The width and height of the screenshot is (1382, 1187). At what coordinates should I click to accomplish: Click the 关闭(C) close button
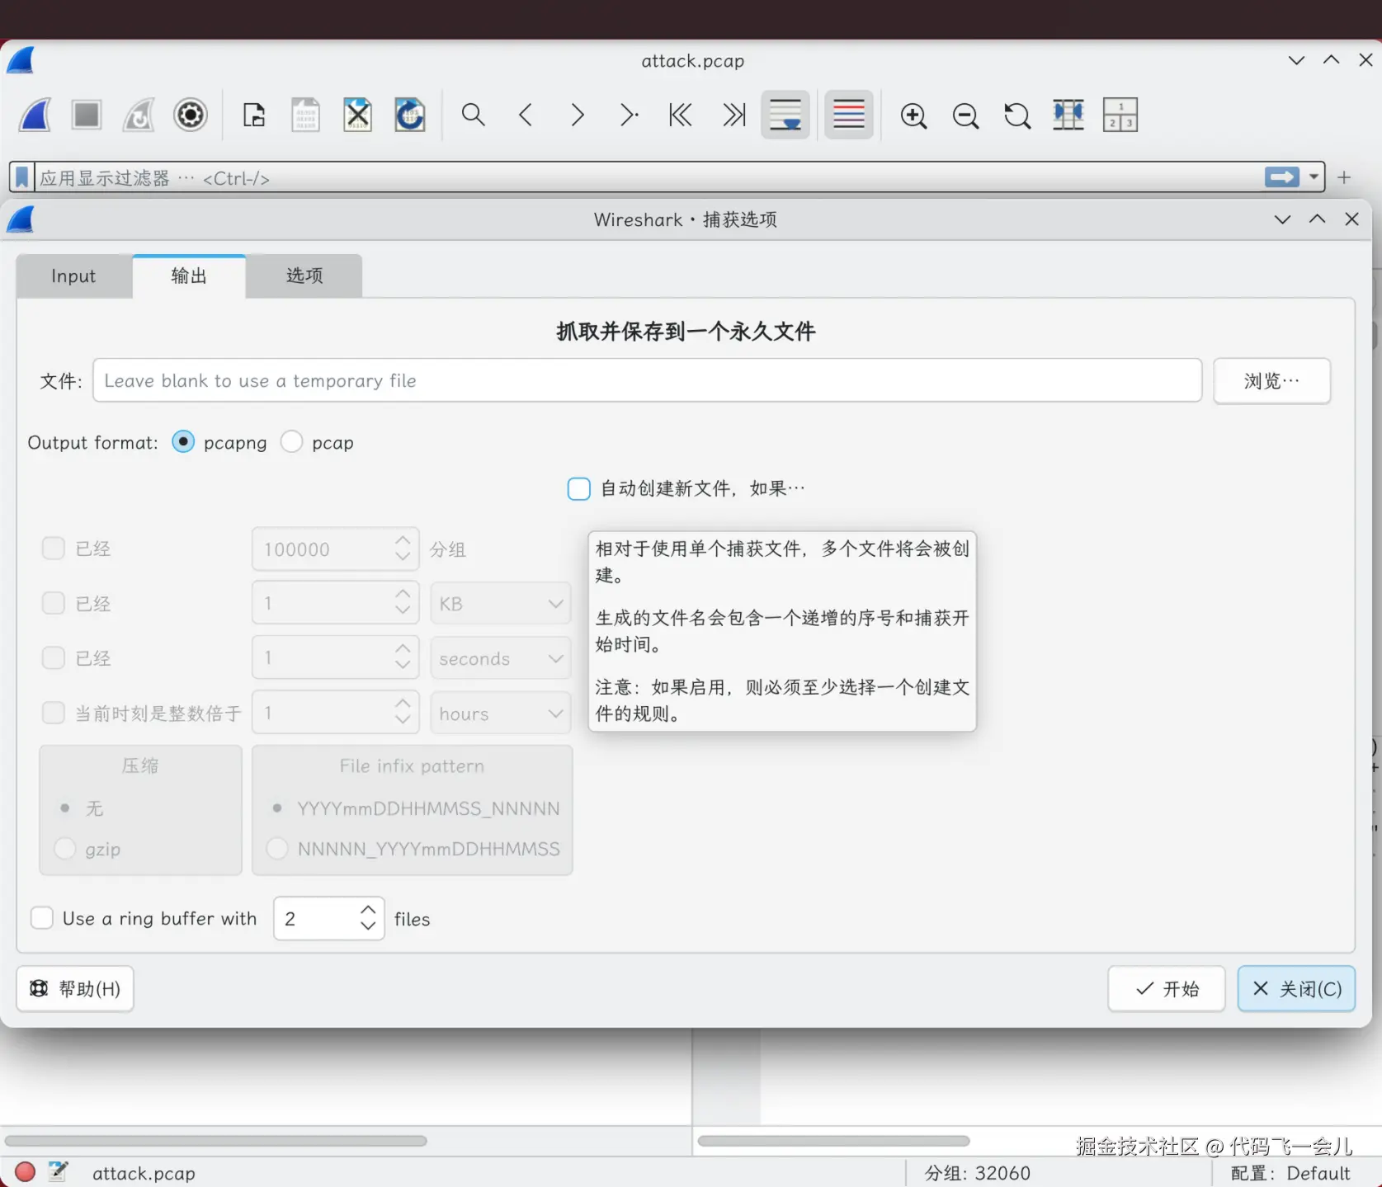click(1296, 988)
